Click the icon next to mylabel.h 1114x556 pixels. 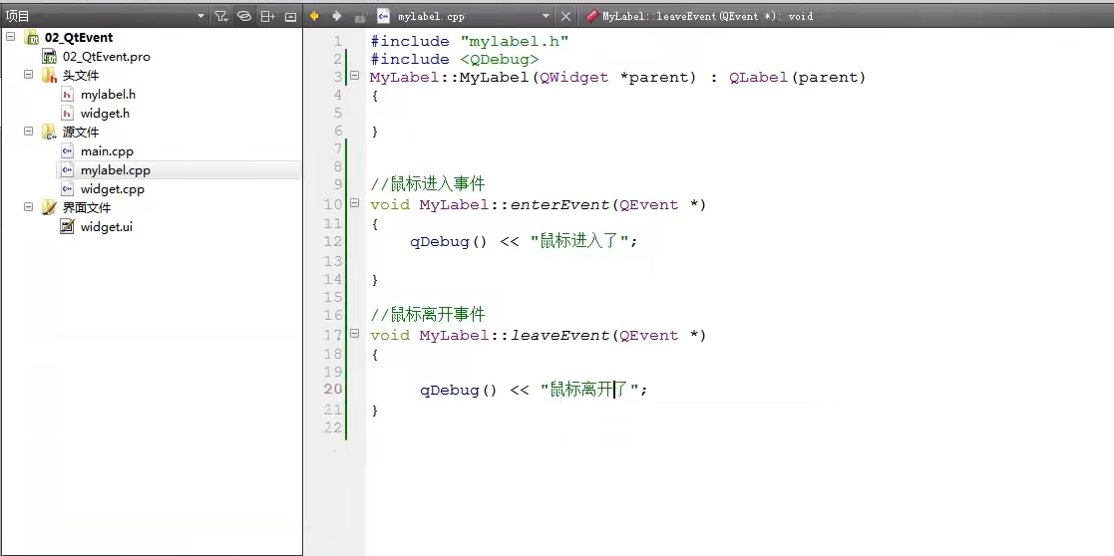pyautogui.click(x=68, y=95)
